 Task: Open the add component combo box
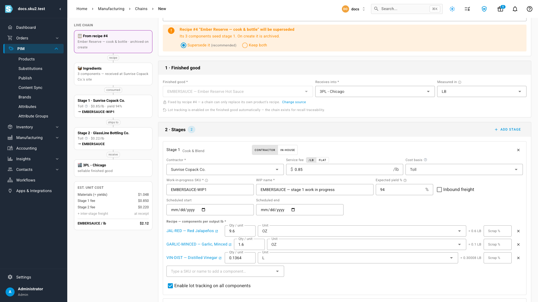[x=225, y=271]
